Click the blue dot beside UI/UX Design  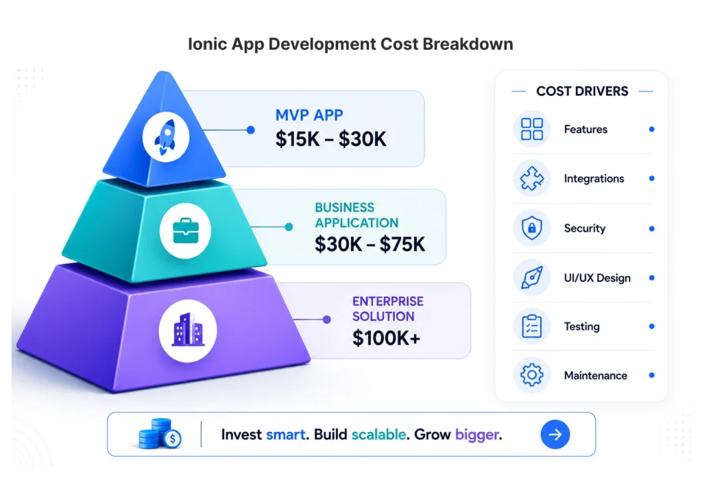point(652,278)
